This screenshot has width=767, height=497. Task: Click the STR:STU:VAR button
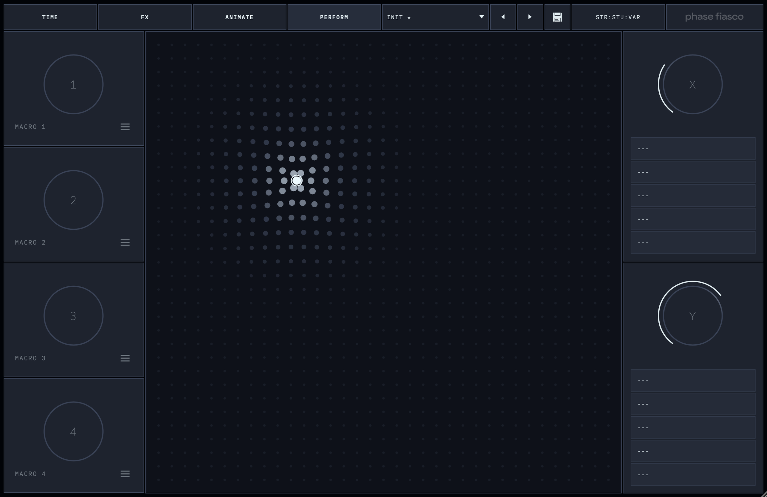click(x=618, y=17)
